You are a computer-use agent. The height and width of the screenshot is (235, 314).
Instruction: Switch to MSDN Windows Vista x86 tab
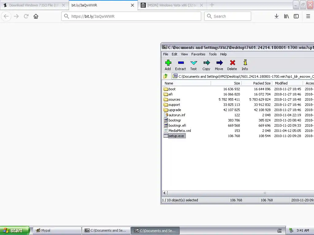click(172, 5)
